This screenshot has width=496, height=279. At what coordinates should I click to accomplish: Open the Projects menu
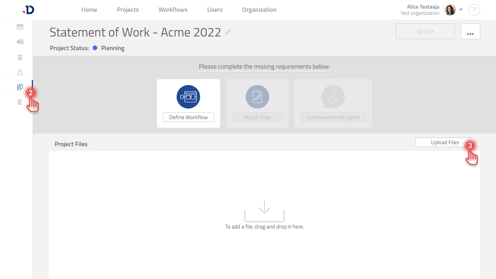(128, 10)
